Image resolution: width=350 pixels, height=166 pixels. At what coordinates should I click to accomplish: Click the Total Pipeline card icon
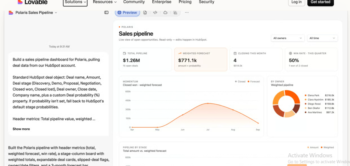(124, 53)
